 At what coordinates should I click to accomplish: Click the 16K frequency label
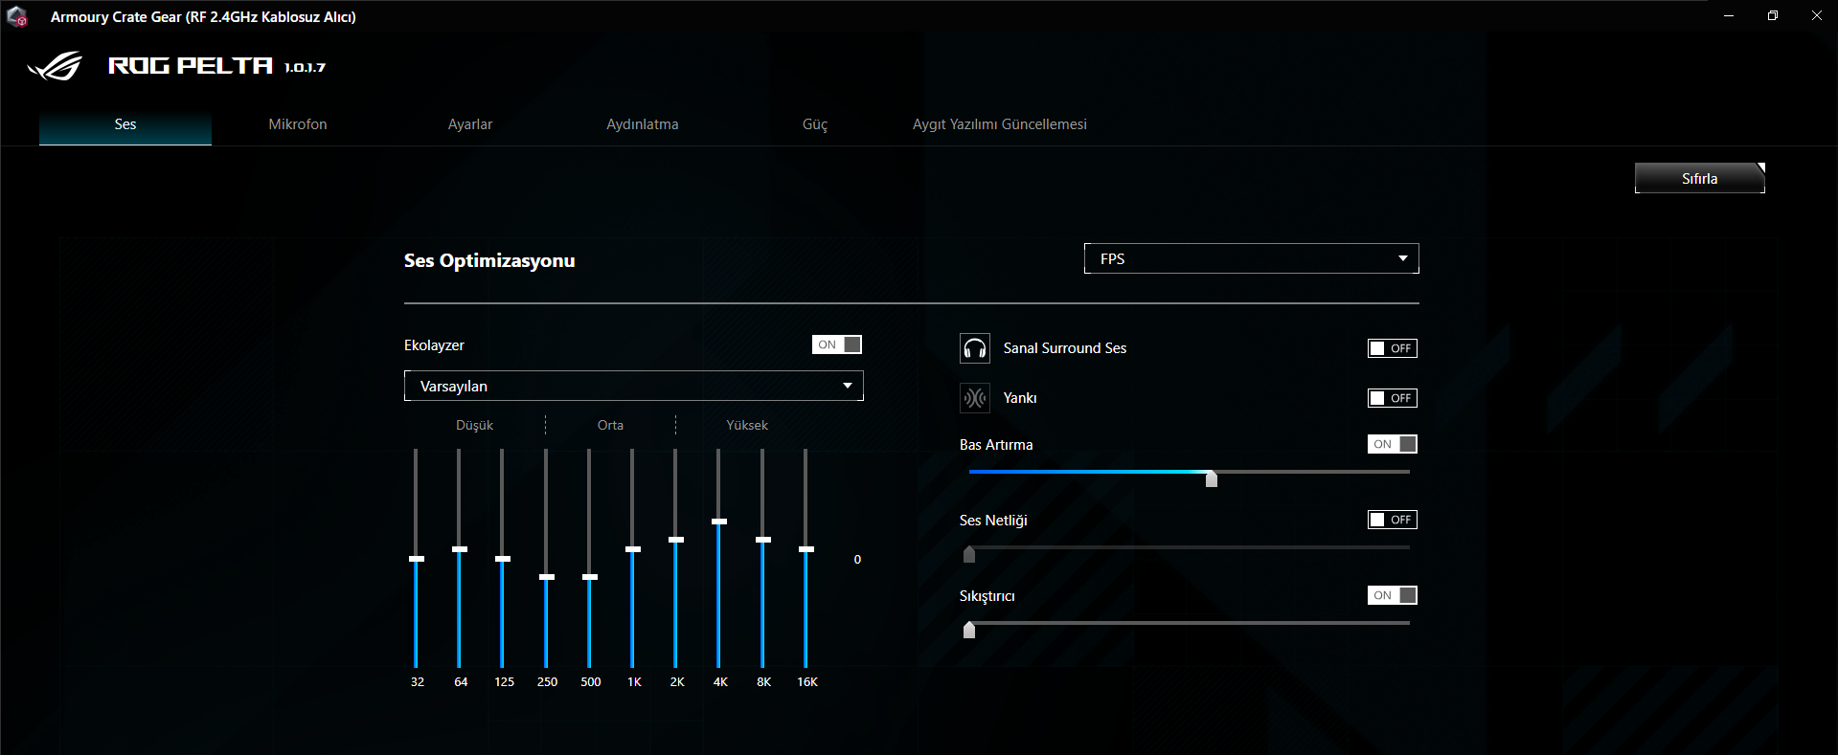[x=807, y=682]
